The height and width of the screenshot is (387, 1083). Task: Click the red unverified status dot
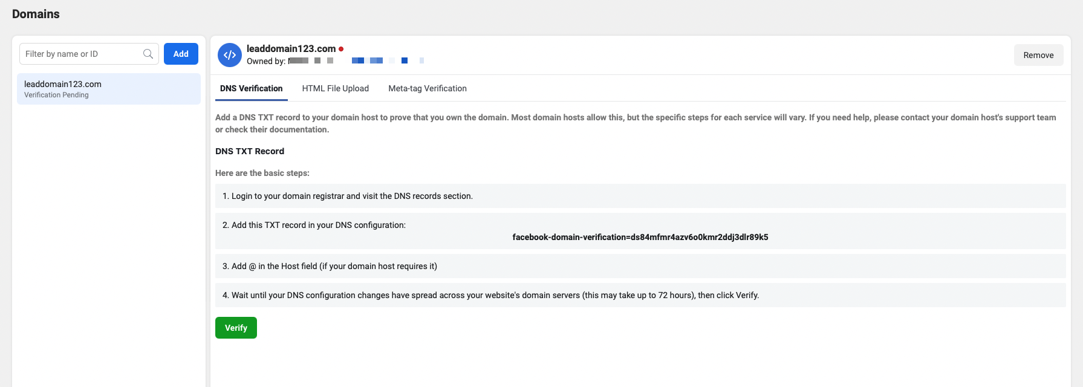[341, 49]
